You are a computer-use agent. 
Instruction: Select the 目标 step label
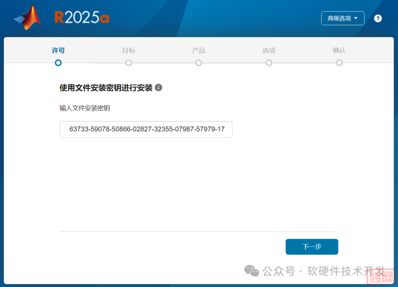[129, 50]
